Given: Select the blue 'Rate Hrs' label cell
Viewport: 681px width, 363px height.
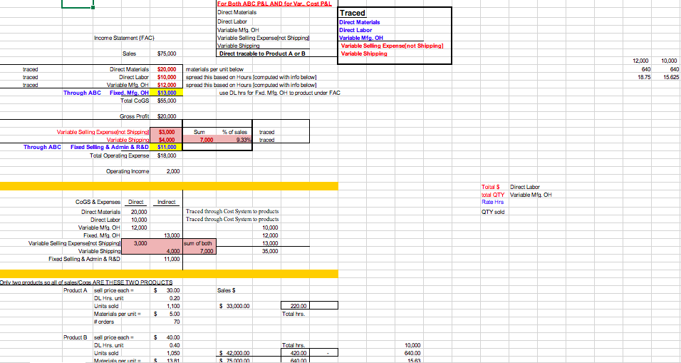Looking at the screenshot, I should [492, 202].
